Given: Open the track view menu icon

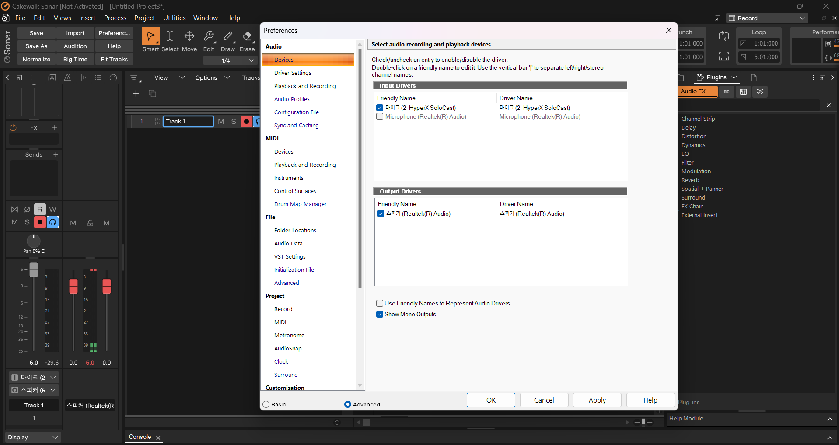Looking at the screenshot, I should click(x=134, y=78).
